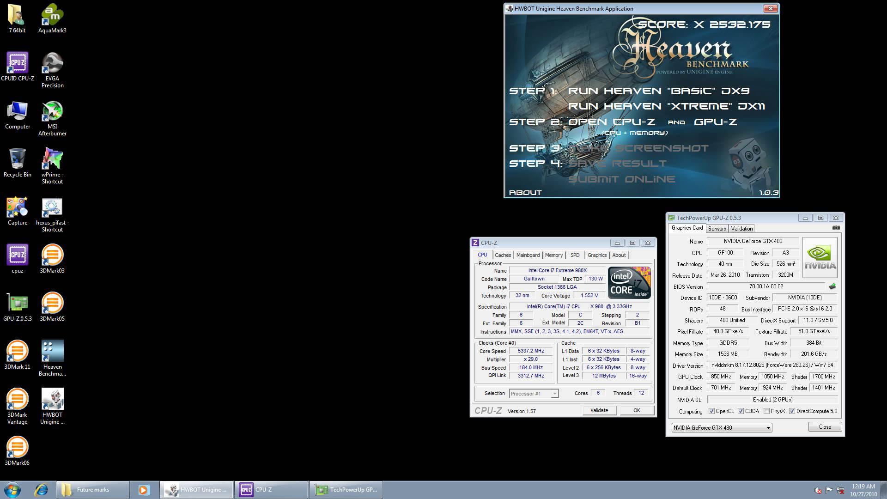Launch AquaMark3 desktop shortcut
This screenshot has height=499, width=887.
[52, 18]
